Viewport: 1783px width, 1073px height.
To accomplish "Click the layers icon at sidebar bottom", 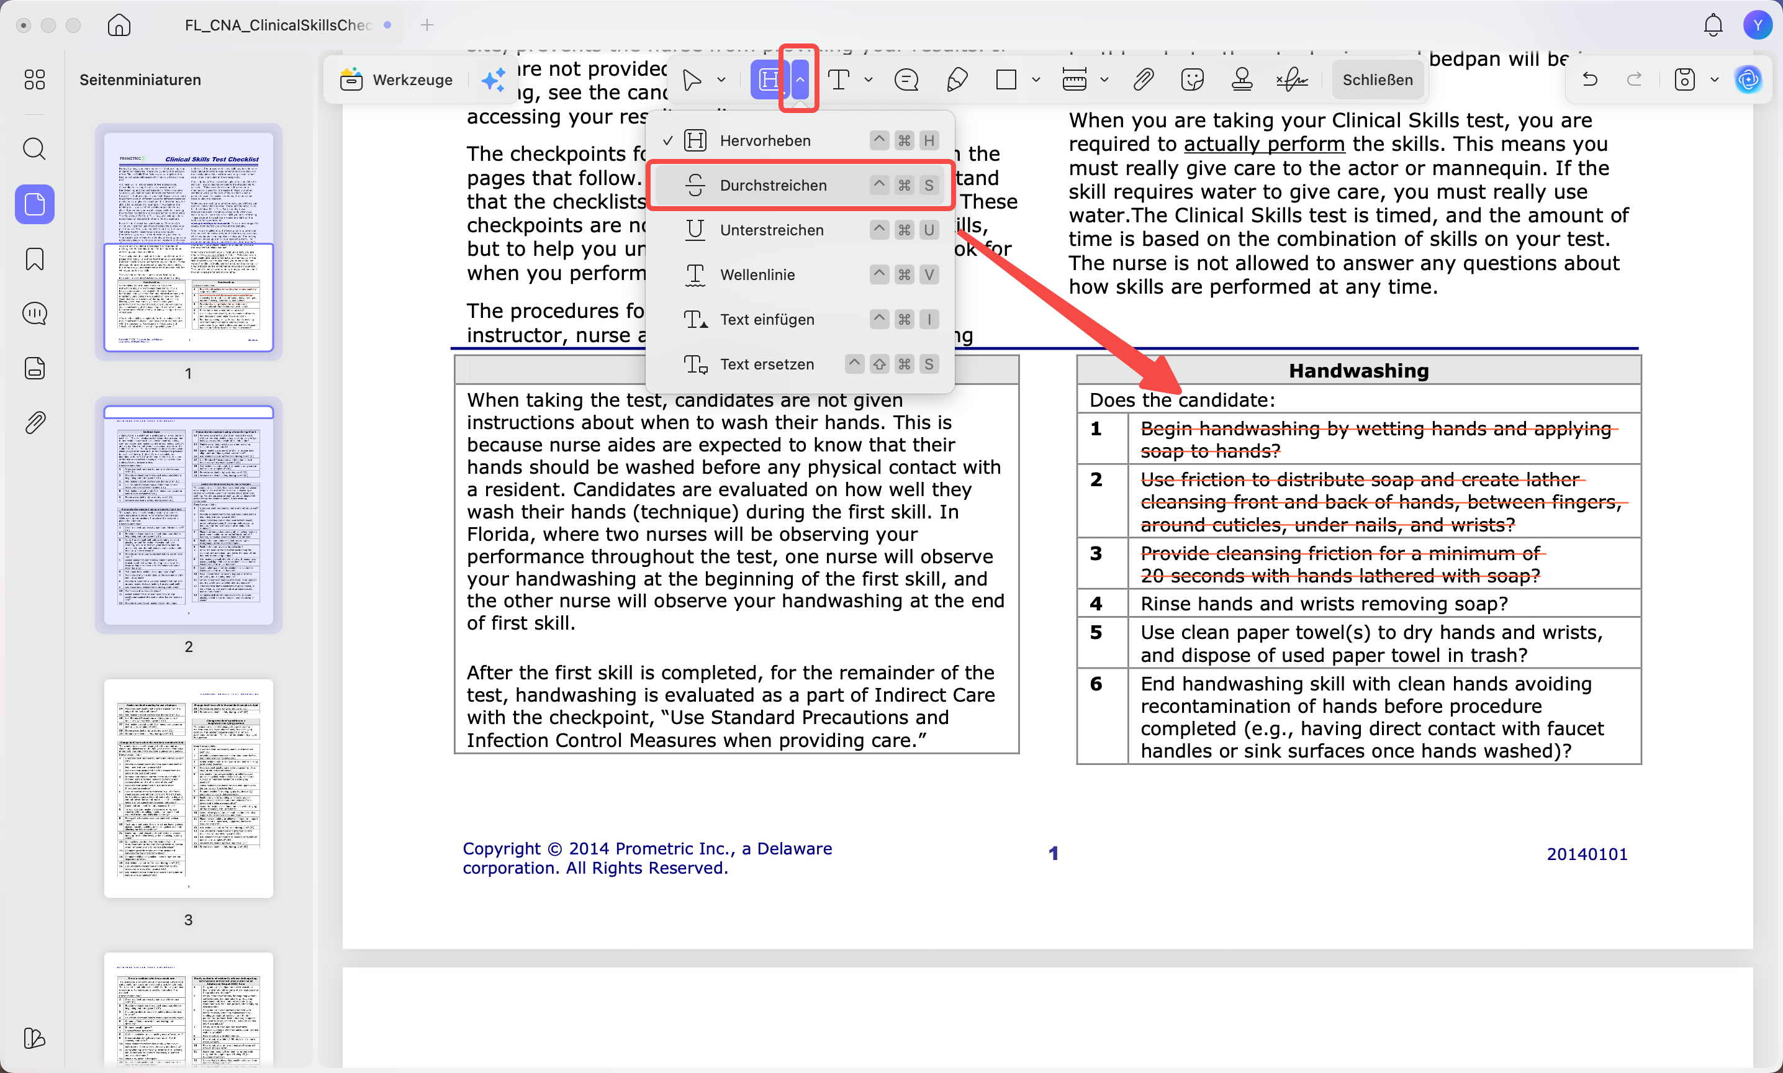I will point(35,1038).
